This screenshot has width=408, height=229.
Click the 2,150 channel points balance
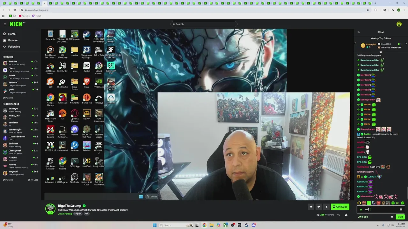click(x=363, y=217)
